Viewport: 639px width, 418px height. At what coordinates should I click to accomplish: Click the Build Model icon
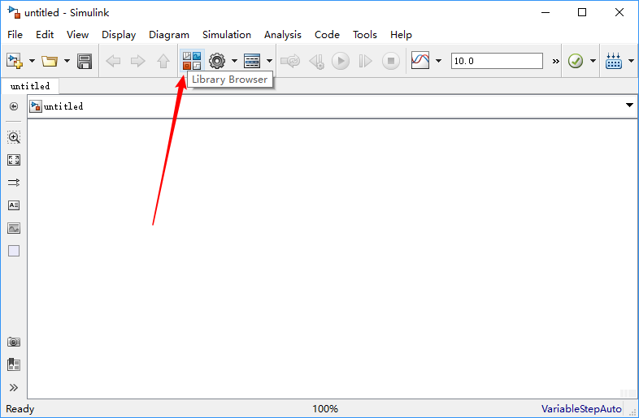coord(613,61)
